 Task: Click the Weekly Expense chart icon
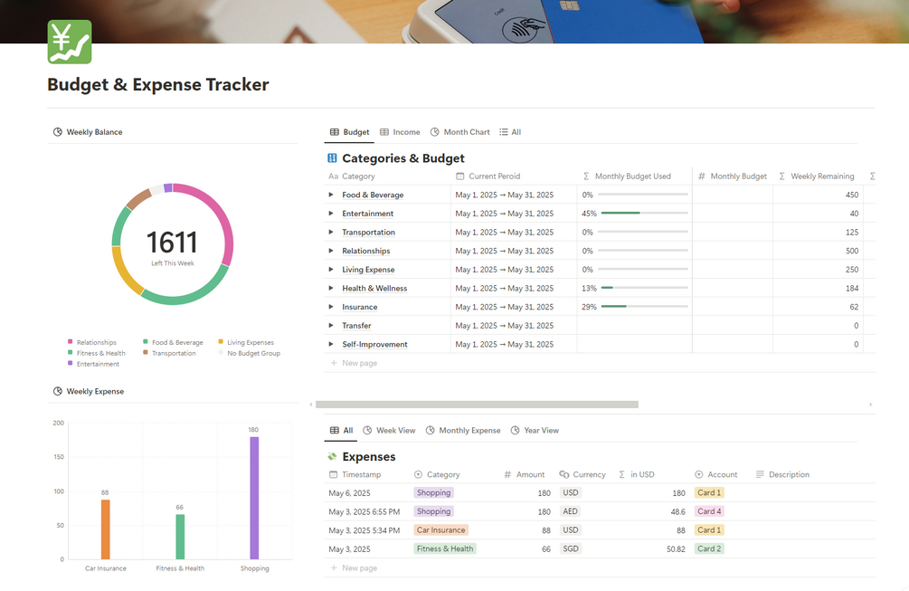(57, 392)
